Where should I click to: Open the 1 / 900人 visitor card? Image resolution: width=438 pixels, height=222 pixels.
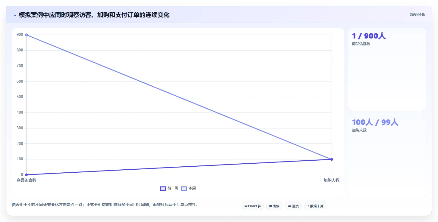[x=387, y=69]
